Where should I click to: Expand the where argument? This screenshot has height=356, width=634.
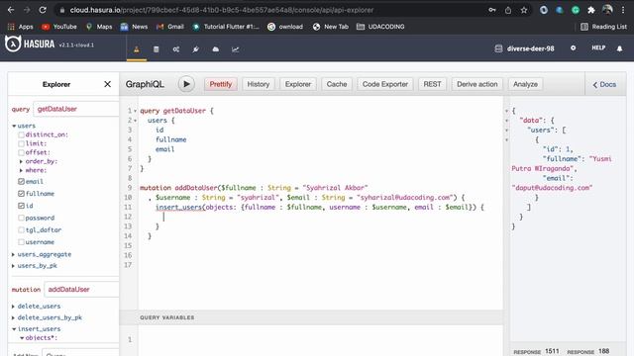pyautogui.click(x=21, y=170)
